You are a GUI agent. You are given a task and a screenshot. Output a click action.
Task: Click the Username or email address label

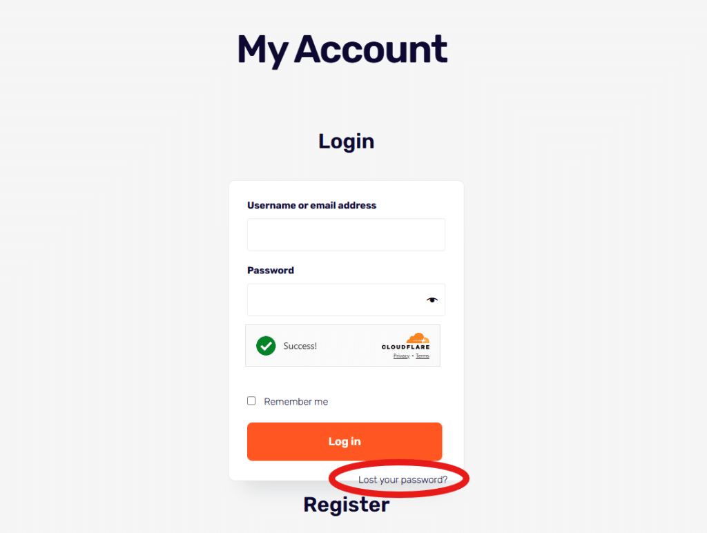(x=311, y=206)
